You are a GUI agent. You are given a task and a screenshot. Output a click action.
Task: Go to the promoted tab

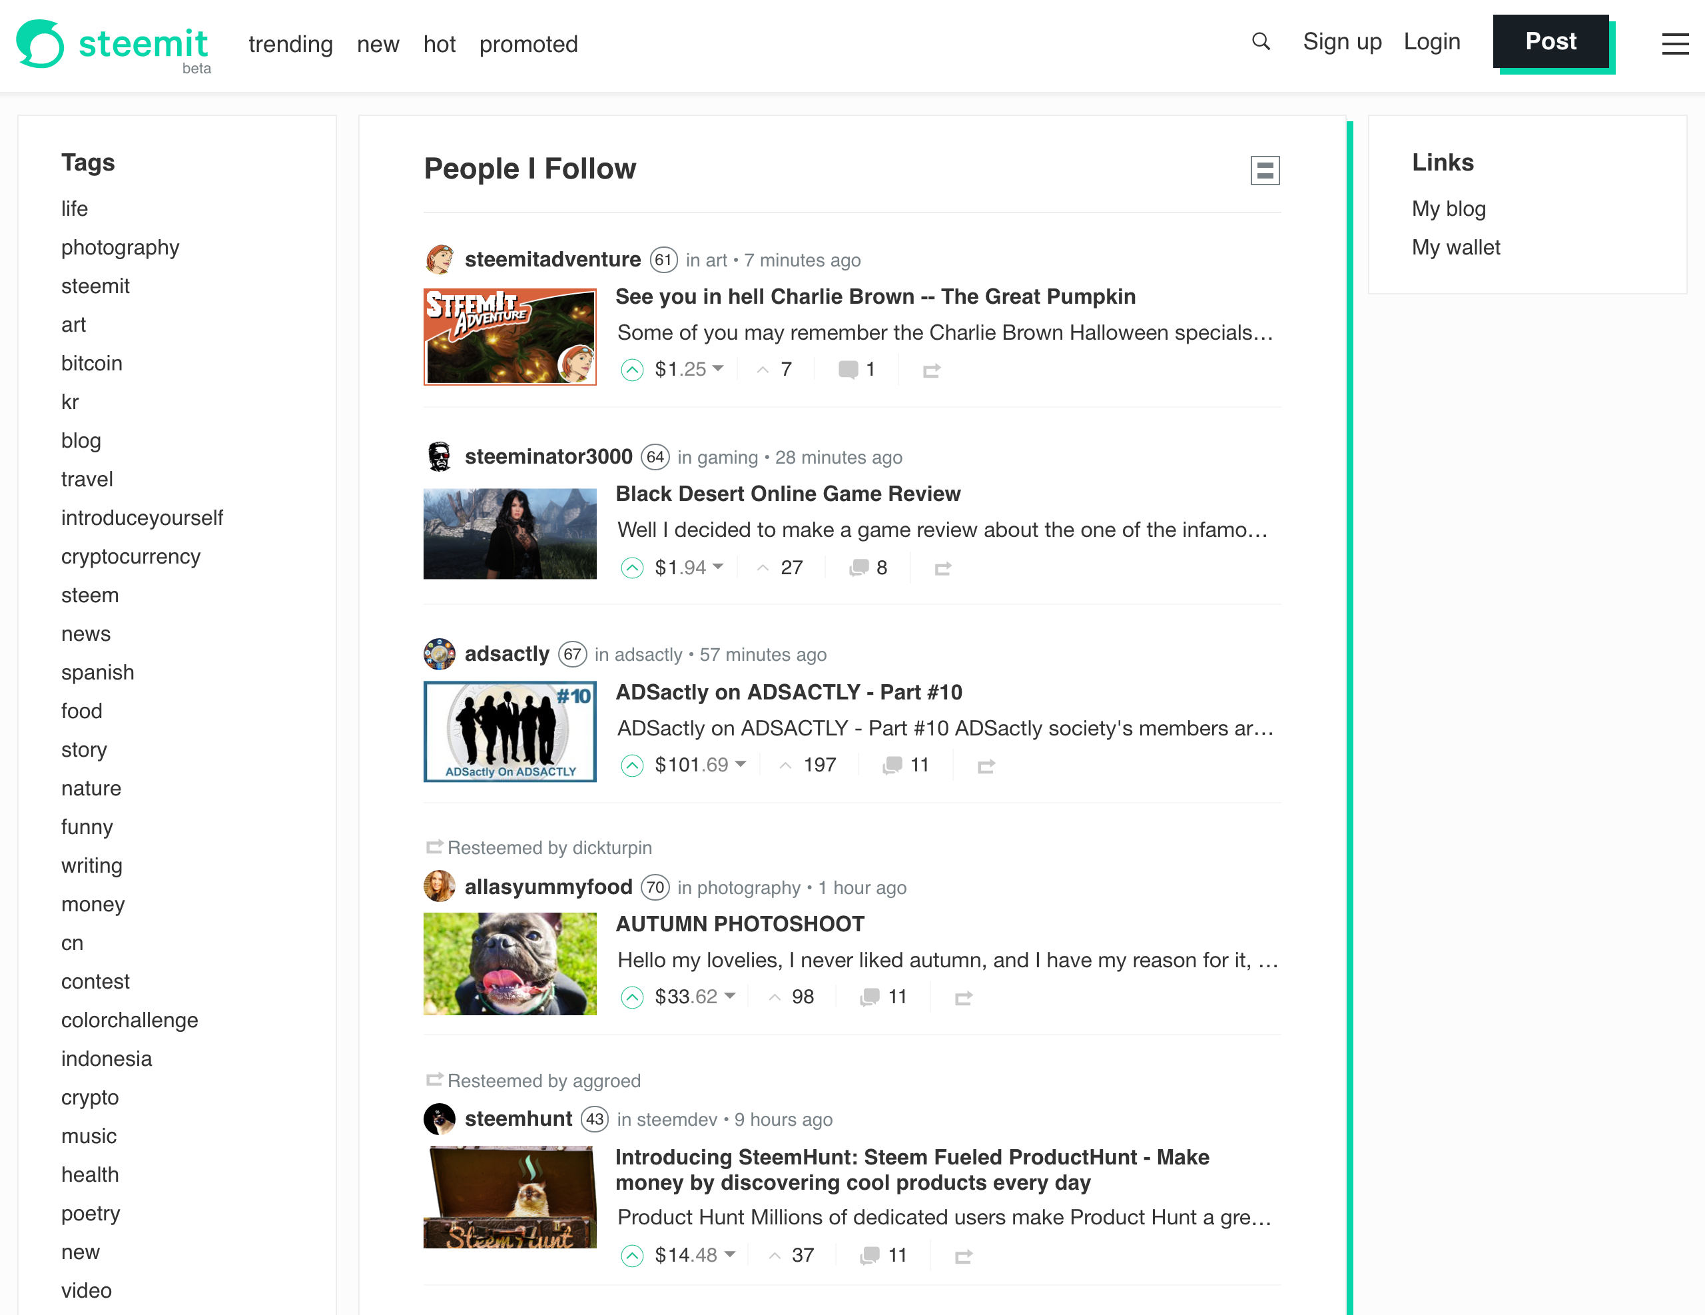tap(529, 44)
